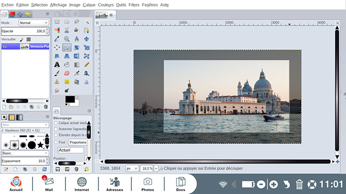346x194 pixels.
Task: Select the Scissors Select tool
Action: tap(67, 30)
